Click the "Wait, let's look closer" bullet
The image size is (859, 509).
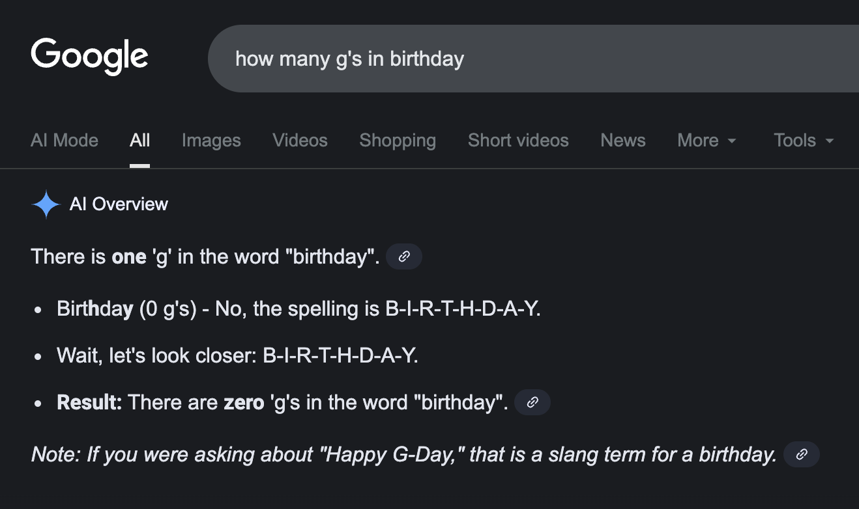click(x=237, y=355)
